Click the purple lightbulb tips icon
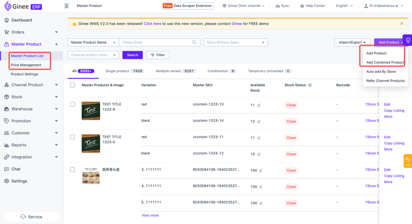Image resolution: width=412 pixels, height=224 pixels. coord(408,41)
